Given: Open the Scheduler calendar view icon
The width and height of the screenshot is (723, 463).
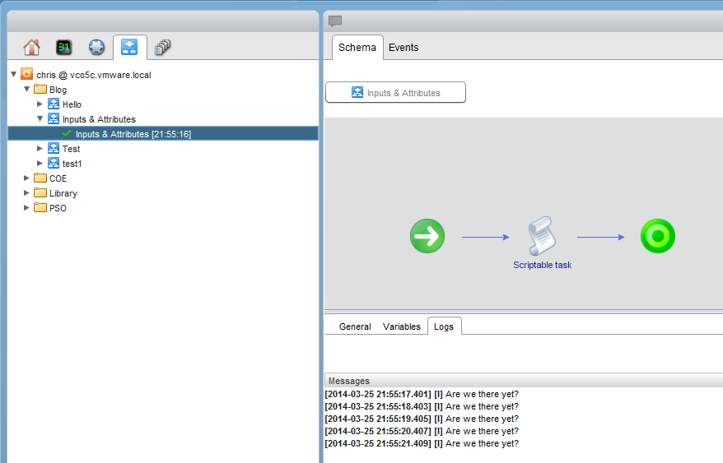Looking at the screenshot, I should (64, 48).
